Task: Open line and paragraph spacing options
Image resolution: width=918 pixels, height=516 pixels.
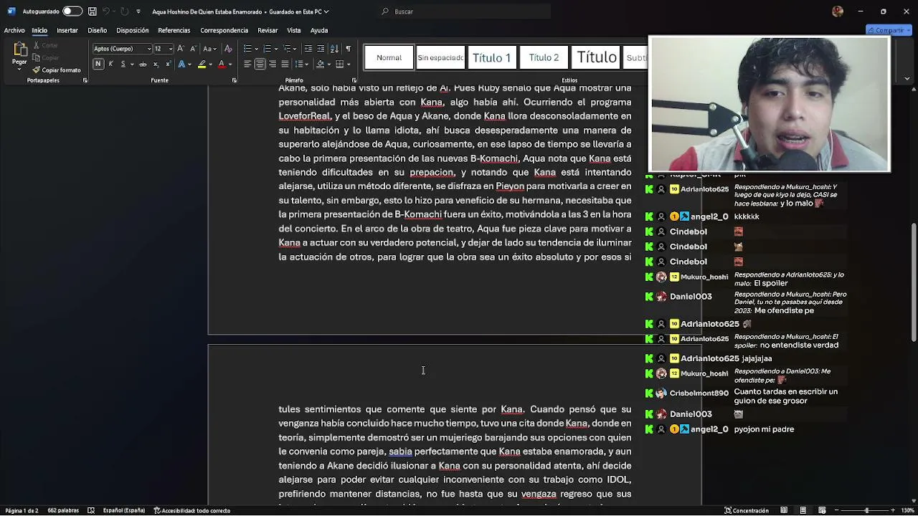Action: coord(301,64)
